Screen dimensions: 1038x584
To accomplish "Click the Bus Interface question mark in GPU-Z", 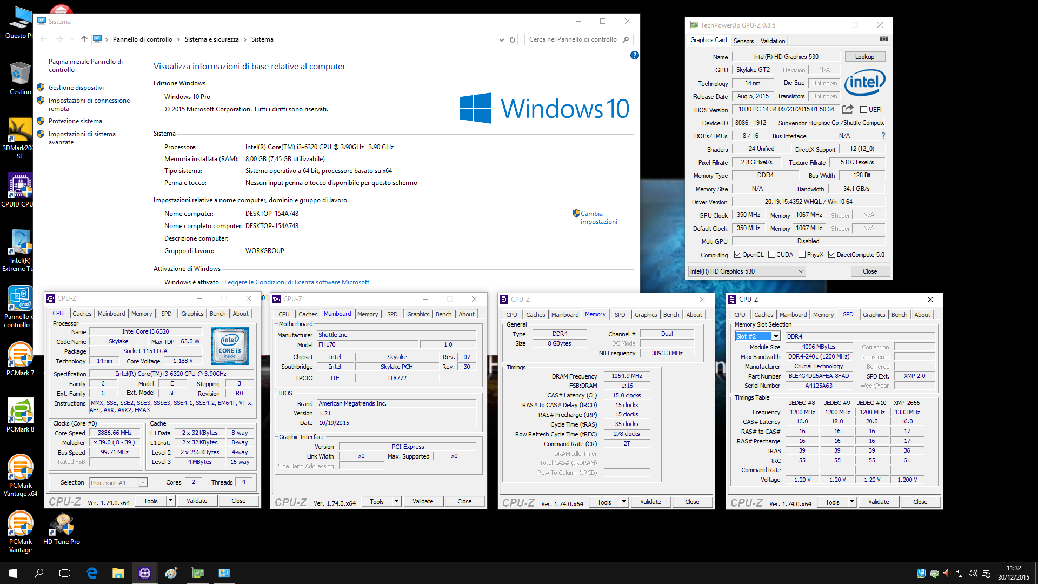I will (883, 136).
